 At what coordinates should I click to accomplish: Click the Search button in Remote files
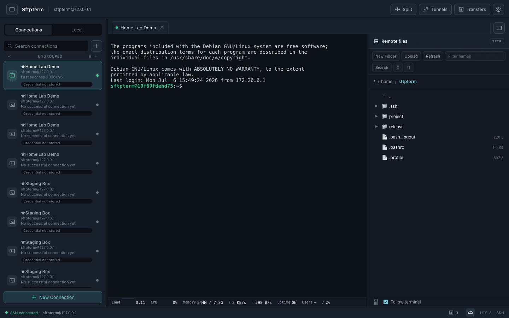(x=382, y=67)
